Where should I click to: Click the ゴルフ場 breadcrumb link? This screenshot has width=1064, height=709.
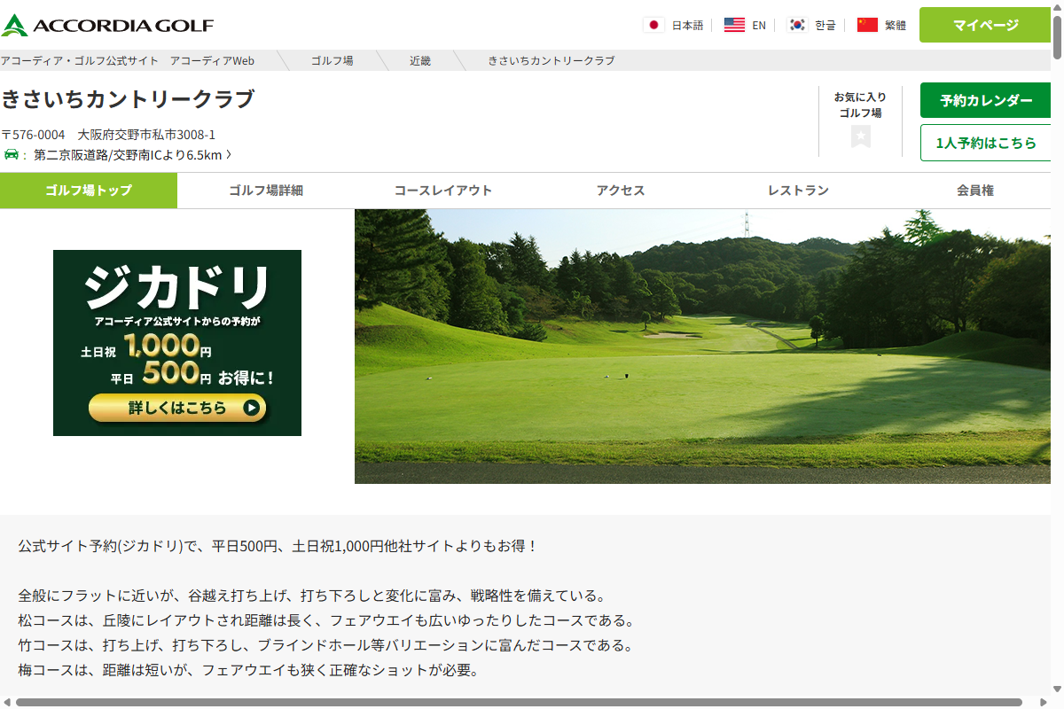pyautogui.click(x=332, y=60)
